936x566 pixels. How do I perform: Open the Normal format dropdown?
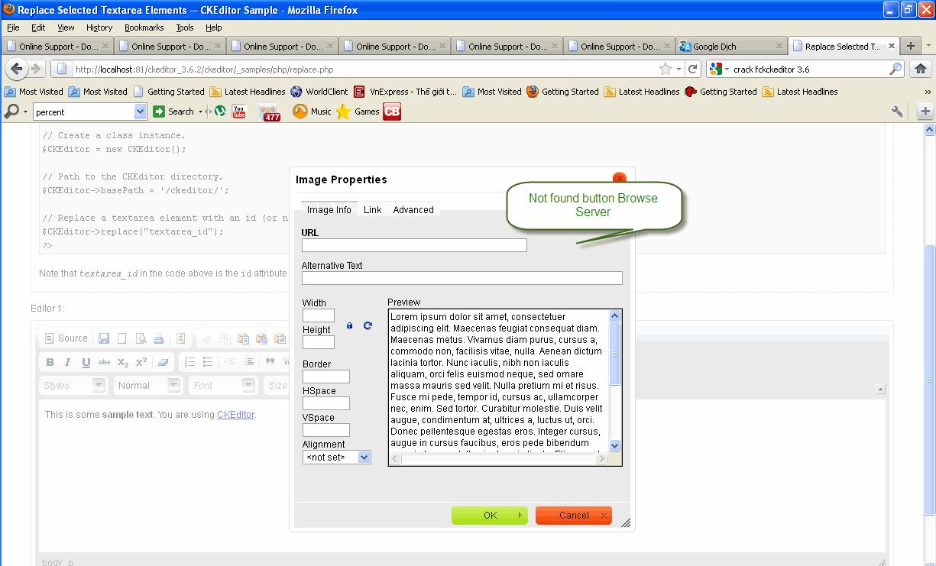148,386
